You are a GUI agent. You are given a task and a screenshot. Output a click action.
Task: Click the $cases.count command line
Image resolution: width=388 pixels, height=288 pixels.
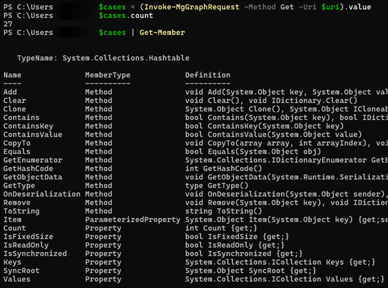126,16
